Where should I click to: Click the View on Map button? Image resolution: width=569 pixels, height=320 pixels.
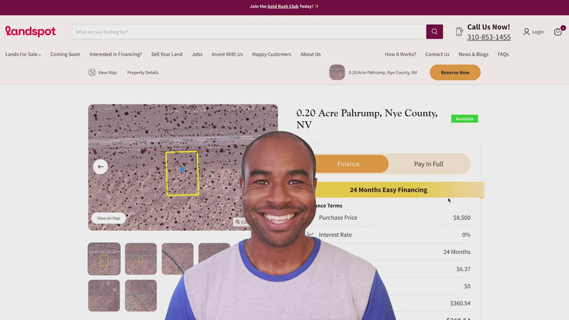coord(108,218)
